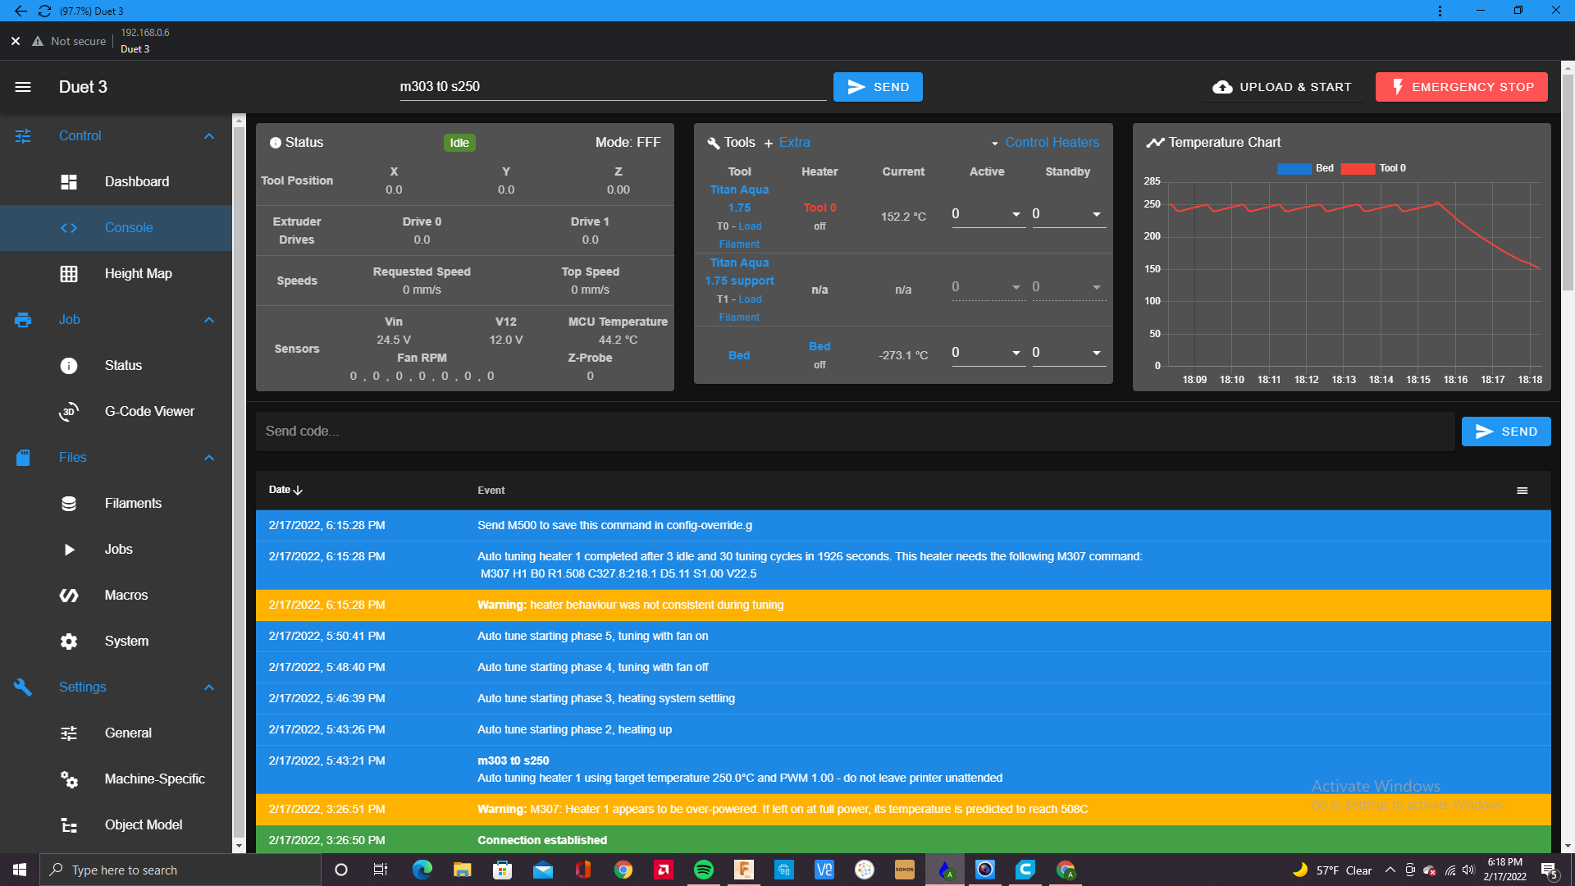Screen dimensions: 1575x886
Task: Click the top G-code input containing m303
Action: tap(613, 87)
